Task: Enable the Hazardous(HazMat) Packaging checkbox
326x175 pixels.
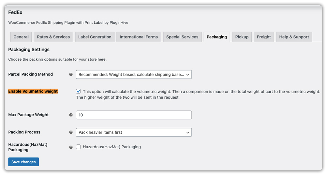Action: (x=78, y=147)
